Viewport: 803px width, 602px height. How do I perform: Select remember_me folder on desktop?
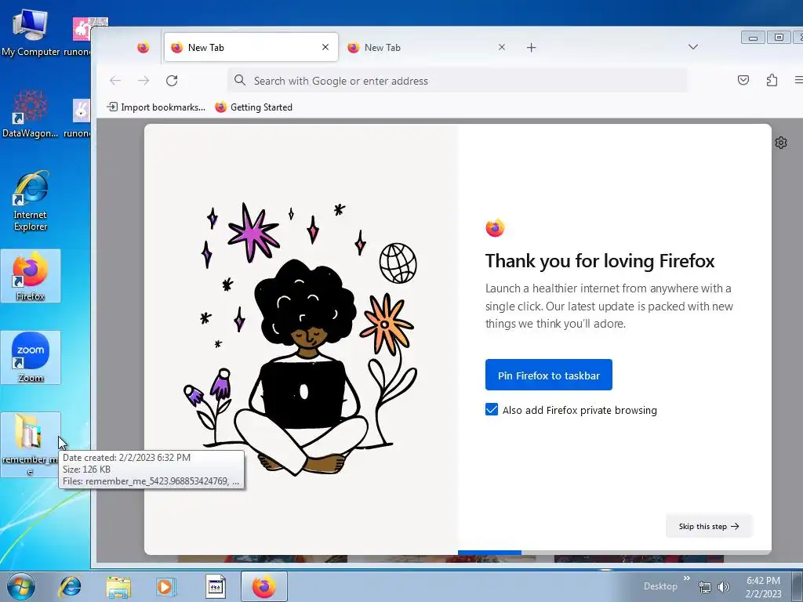(x=29, y=444)
